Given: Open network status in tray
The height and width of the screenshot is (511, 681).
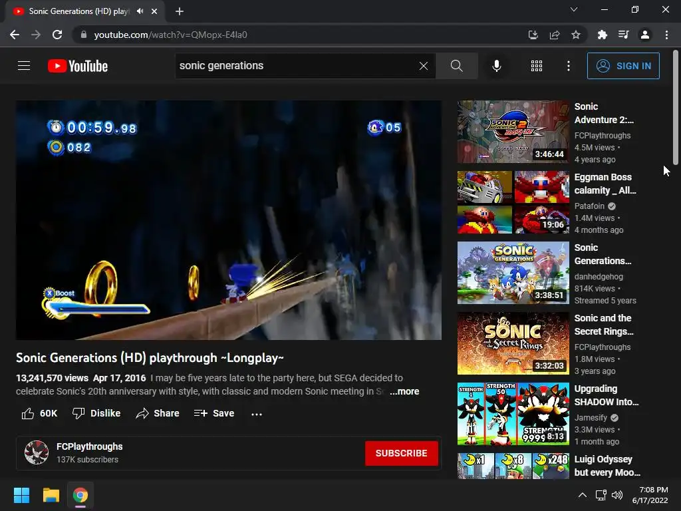Looking at the screenshot, I should tap(601, 495).
